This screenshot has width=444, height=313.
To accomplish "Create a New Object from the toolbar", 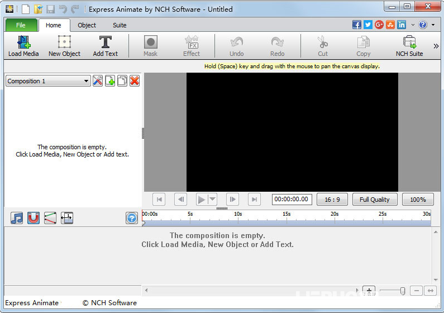I will coord(64,46).
